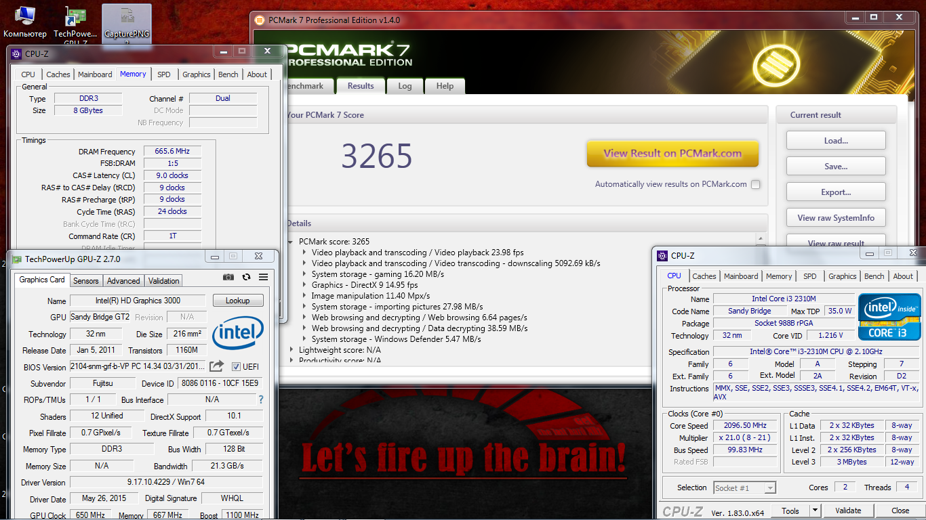Click the GPU-Z window title icon
This screenshot has width=926, height=520.
(x=16, y=259)
